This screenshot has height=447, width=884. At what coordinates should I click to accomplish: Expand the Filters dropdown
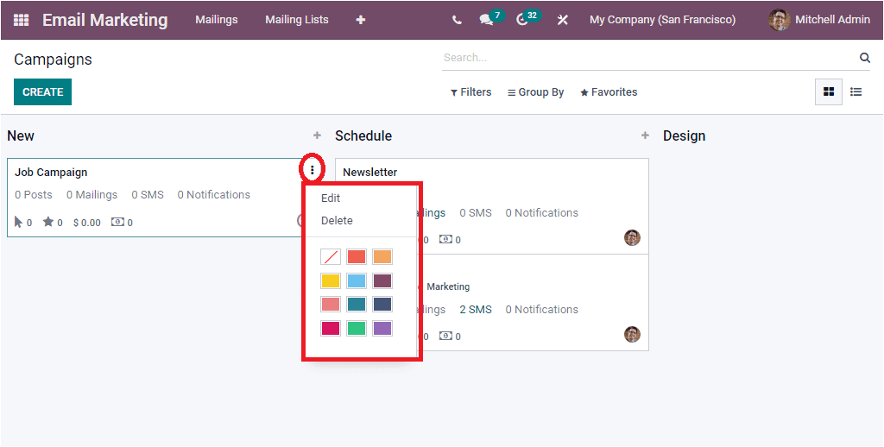[x=470, y=92]
